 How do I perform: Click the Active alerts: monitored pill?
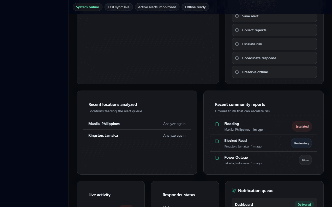(157, 7)
